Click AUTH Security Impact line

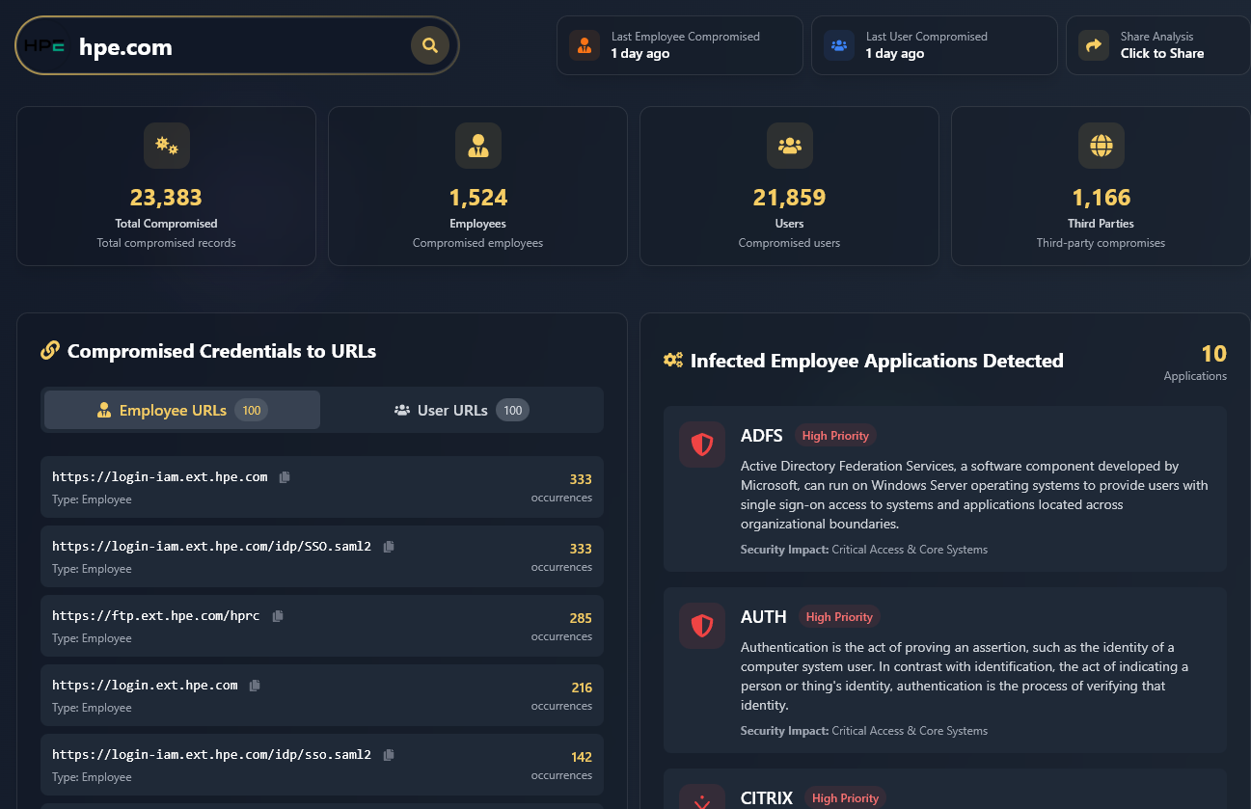pyautogui.click(x=864, y=731)
